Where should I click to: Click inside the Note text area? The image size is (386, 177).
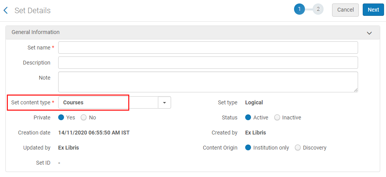tap(208, 82)
